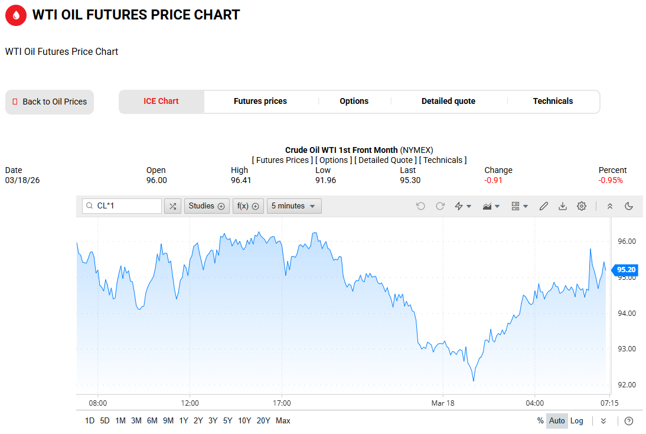Follow the Detailed Quote bracket link
The width and height of the screenshot is (646, 434).
coord(386,160)
